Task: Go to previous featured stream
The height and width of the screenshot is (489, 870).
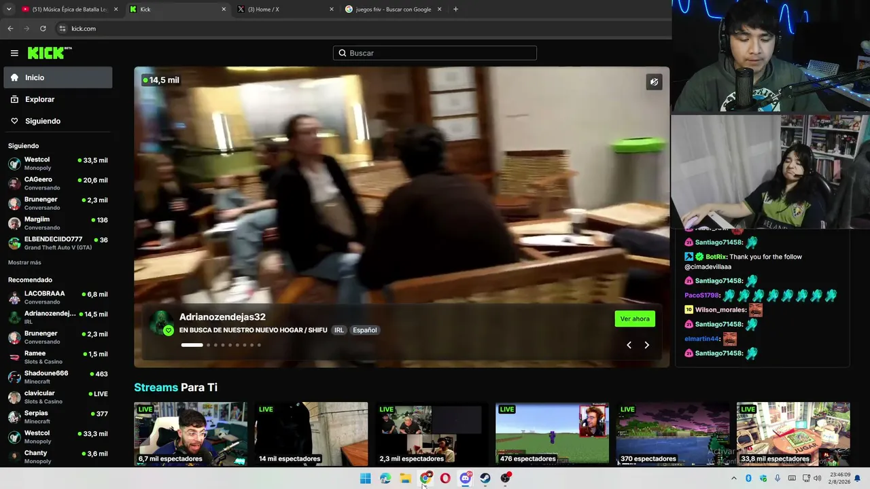Action: pyautogui.click(x=629, y=345)
